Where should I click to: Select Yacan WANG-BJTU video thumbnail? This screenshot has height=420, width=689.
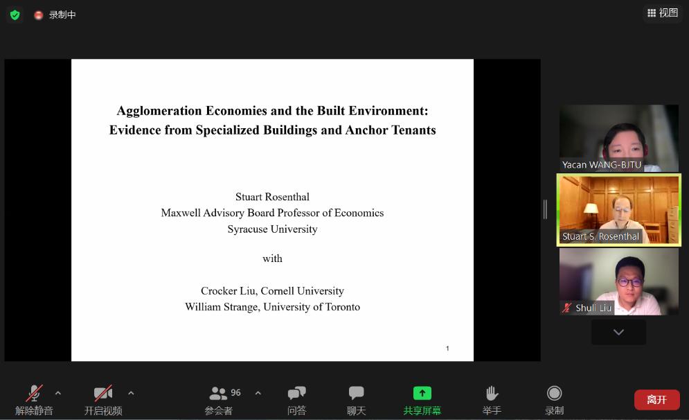pyautogui.click(x=618, y=138)
